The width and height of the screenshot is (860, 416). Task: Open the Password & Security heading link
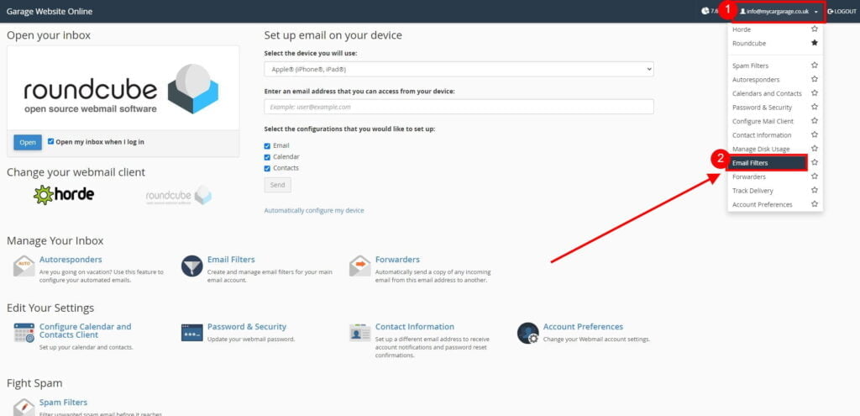coord(247,327)
